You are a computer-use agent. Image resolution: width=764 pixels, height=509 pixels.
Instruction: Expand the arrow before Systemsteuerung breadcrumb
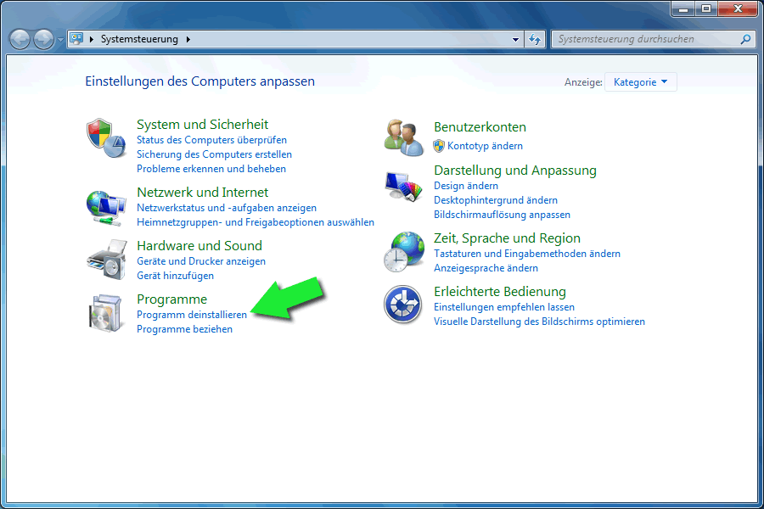[92, 39]
